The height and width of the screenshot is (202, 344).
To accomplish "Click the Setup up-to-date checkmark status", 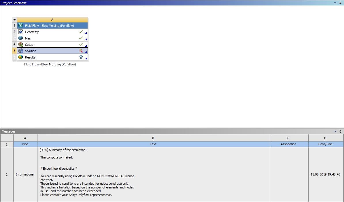I will pyautogui.click(x=81, y=45).
